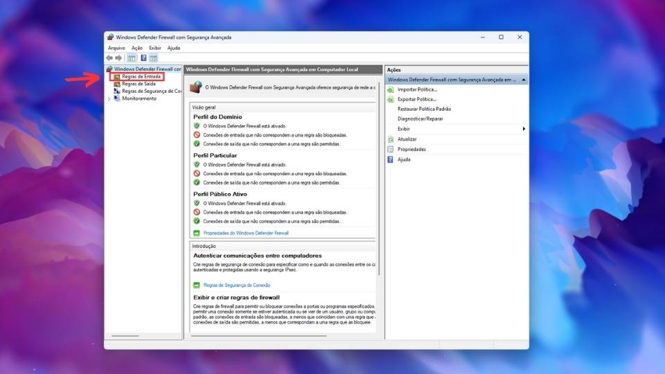Click the firewall root node icon in tree

point(109,69)
